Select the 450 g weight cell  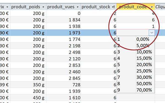[28, 98]
